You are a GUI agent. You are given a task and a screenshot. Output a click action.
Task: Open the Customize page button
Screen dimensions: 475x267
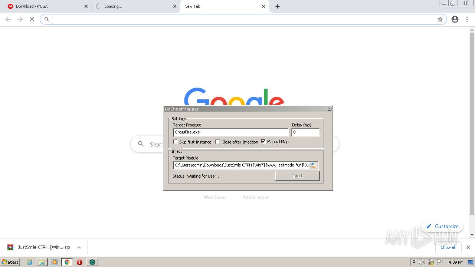tap(442, 226)
